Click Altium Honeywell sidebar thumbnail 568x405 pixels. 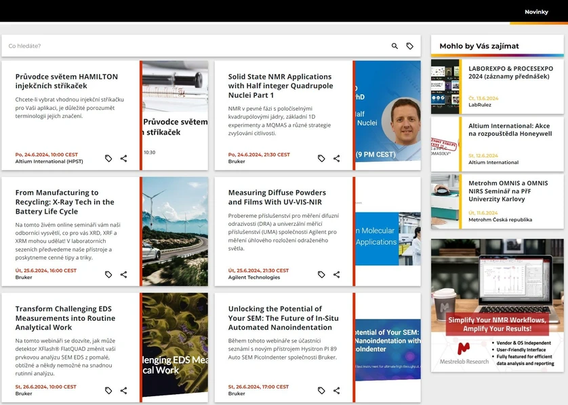pos(445,144)
